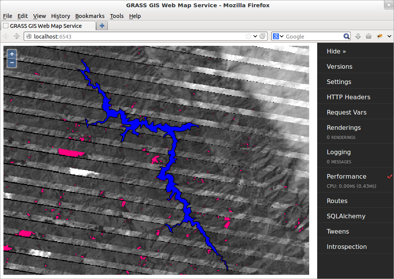Zoom out on the map with the minus control
Screen dimensions: 394x279
[x=11, y=63]
